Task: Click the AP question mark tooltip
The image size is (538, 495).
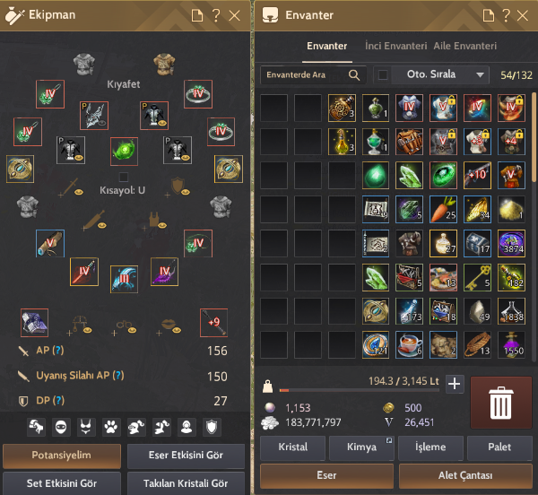Action: [58, 351]
